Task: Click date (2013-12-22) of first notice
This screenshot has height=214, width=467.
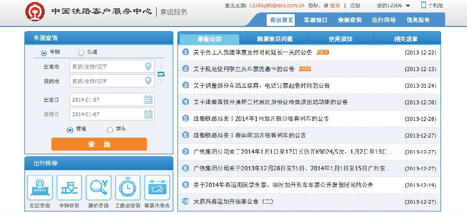Action: pyautogui.click(x=420, y=52)
